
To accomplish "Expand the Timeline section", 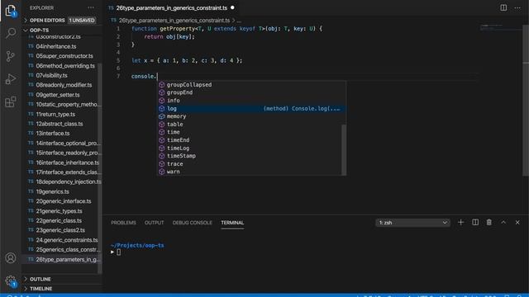I will click(x=62, y=289).
